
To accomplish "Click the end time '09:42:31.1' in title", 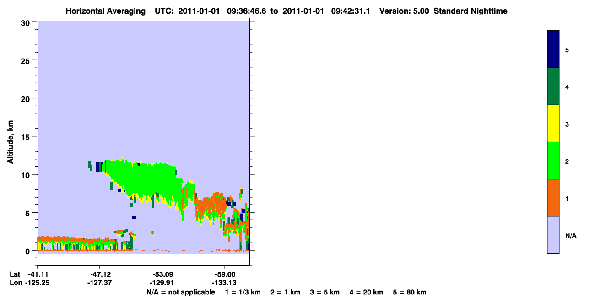I will click(x=352, y=11).
